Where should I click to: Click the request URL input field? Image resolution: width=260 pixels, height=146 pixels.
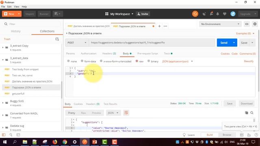pos(152,43)
